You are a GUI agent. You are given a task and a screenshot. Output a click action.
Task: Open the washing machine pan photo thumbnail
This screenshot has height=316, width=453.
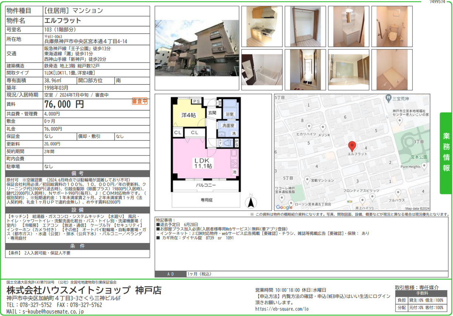(392, 70)
